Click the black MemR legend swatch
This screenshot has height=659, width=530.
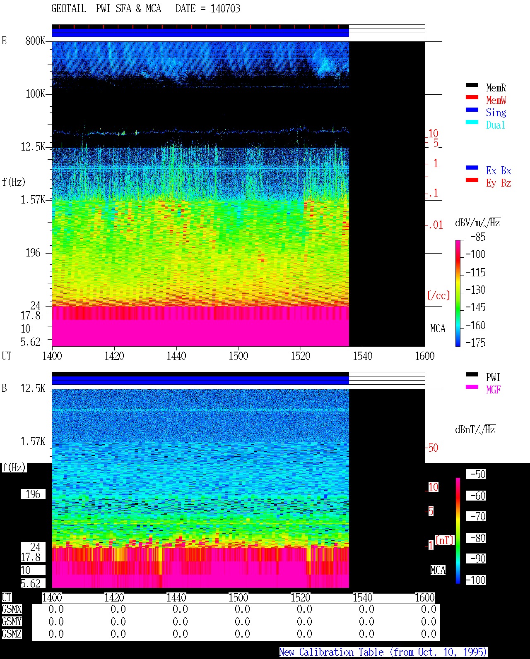coord(472,85)
